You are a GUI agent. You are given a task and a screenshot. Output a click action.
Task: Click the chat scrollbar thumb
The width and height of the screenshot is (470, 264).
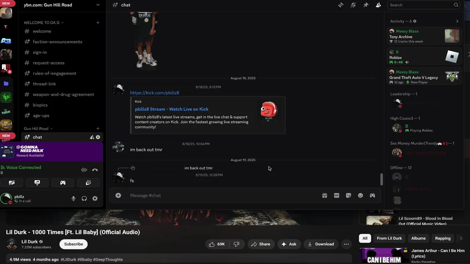point(382,179)
